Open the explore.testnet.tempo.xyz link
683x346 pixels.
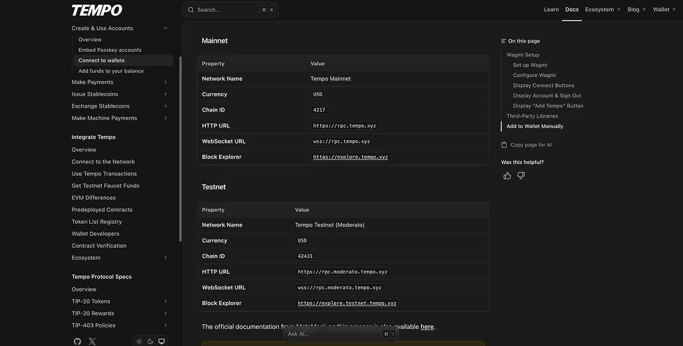pos(347,303)
